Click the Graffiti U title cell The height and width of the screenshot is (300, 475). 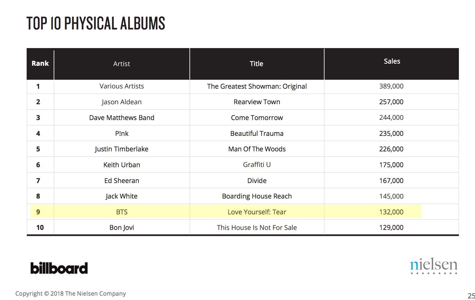[257, 165]
